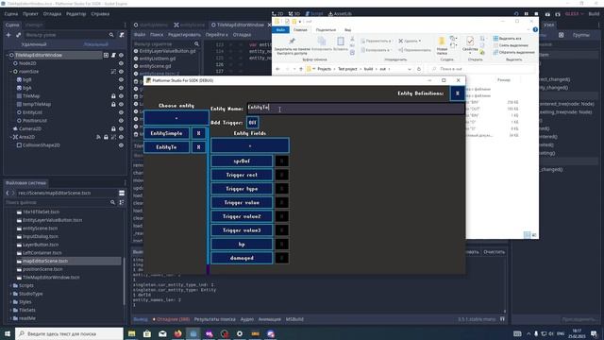The image size is (604, 340).
Task: Collapse TileMapEditorWindow root node
Action: (7, 55)
